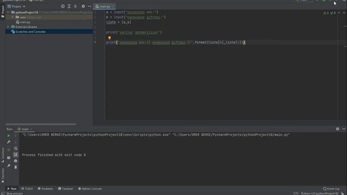
Task: Click the "liste" variable on line 3
Action: 111,22
